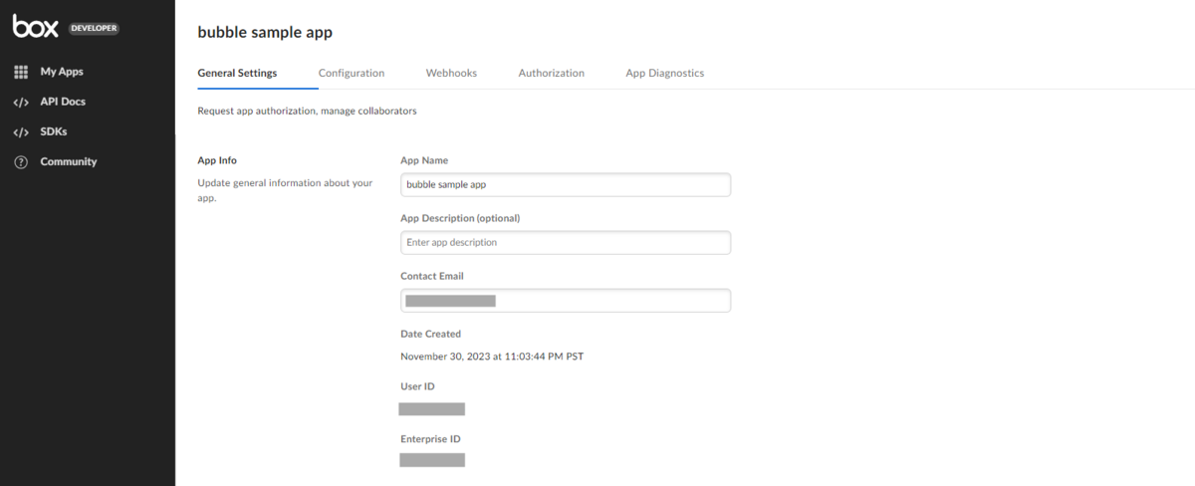Open the App Diagnostics tab
The height and width of the screenshot is (486, 1195).
pyautogui.click(x=665, y=73)
